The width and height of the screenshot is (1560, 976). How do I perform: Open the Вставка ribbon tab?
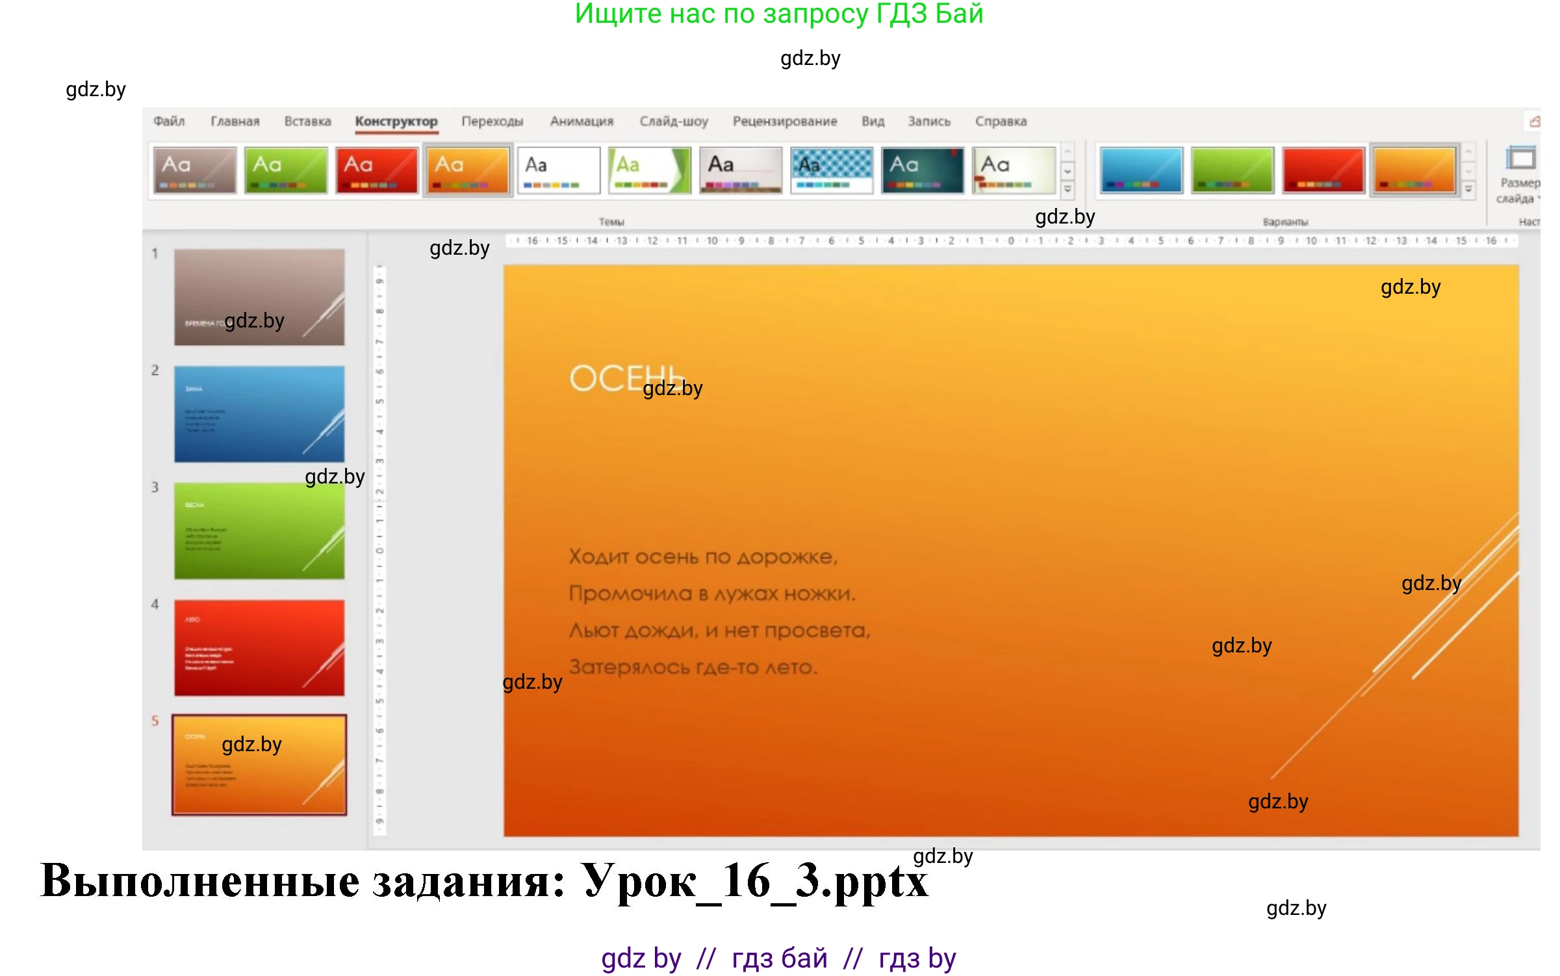point(307,122)
